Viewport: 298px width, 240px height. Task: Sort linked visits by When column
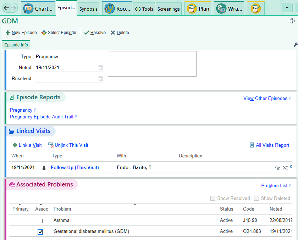point(17,156)
